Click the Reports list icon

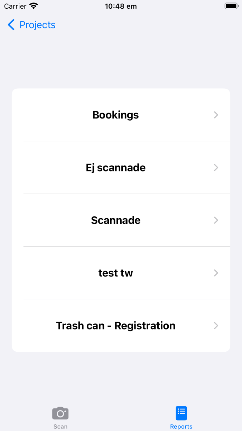181,413
